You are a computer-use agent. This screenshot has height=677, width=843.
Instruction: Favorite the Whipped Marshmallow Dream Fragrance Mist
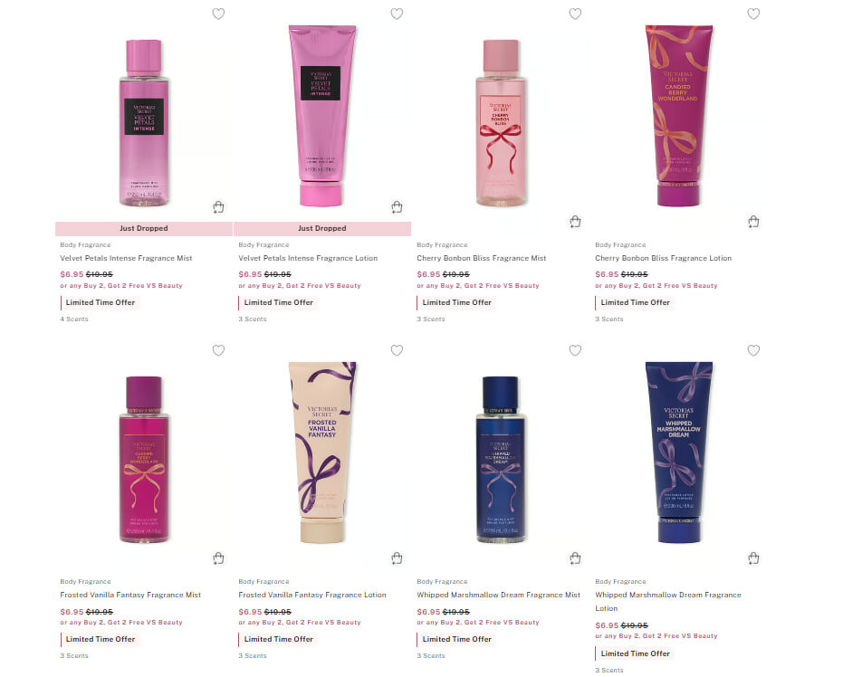pos(575,350)
